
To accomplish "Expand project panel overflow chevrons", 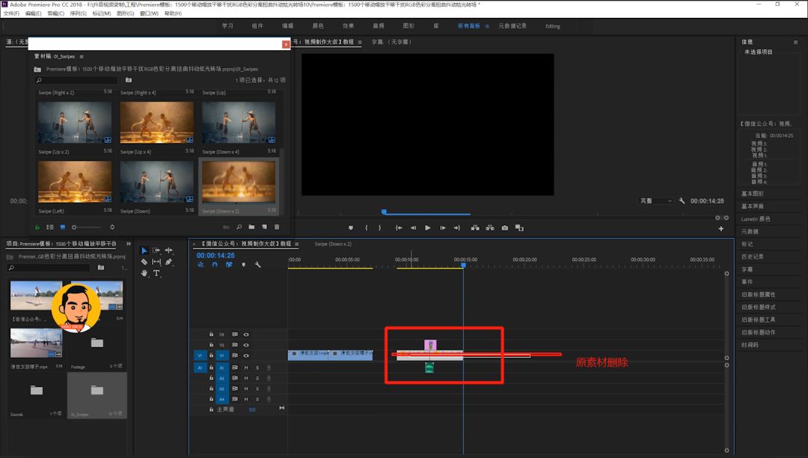I will pyautogui.click(x=129, y=244).
